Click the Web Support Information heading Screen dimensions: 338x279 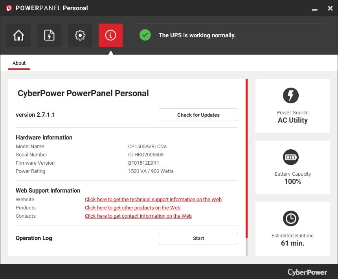pos(48,191)
